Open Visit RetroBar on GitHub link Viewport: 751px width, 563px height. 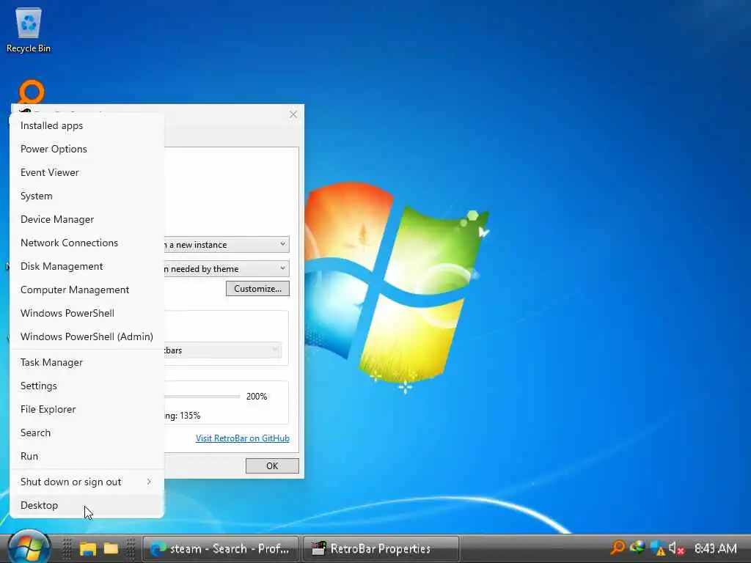[242, 438]
